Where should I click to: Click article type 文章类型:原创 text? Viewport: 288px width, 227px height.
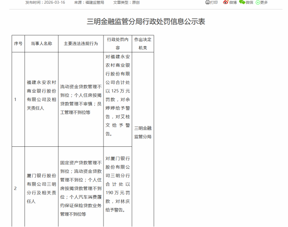pos(126,2)
